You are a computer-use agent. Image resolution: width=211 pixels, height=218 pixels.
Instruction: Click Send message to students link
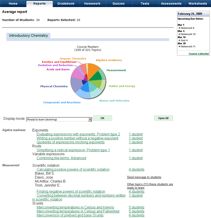click(x=144, y=177)
